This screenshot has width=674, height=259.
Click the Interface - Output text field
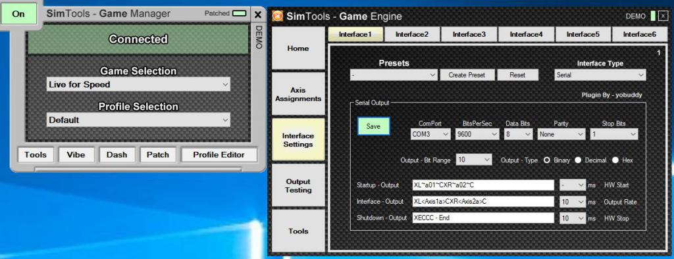click(x=483, y=201)
